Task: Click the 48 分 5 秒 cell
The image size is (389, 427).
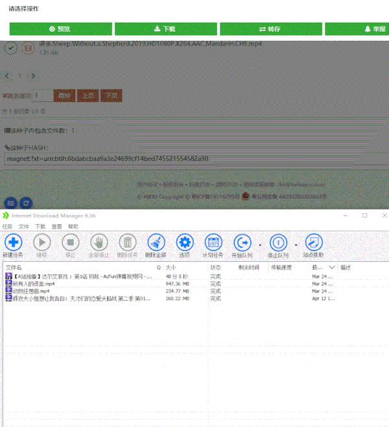Action: point(177,277)
